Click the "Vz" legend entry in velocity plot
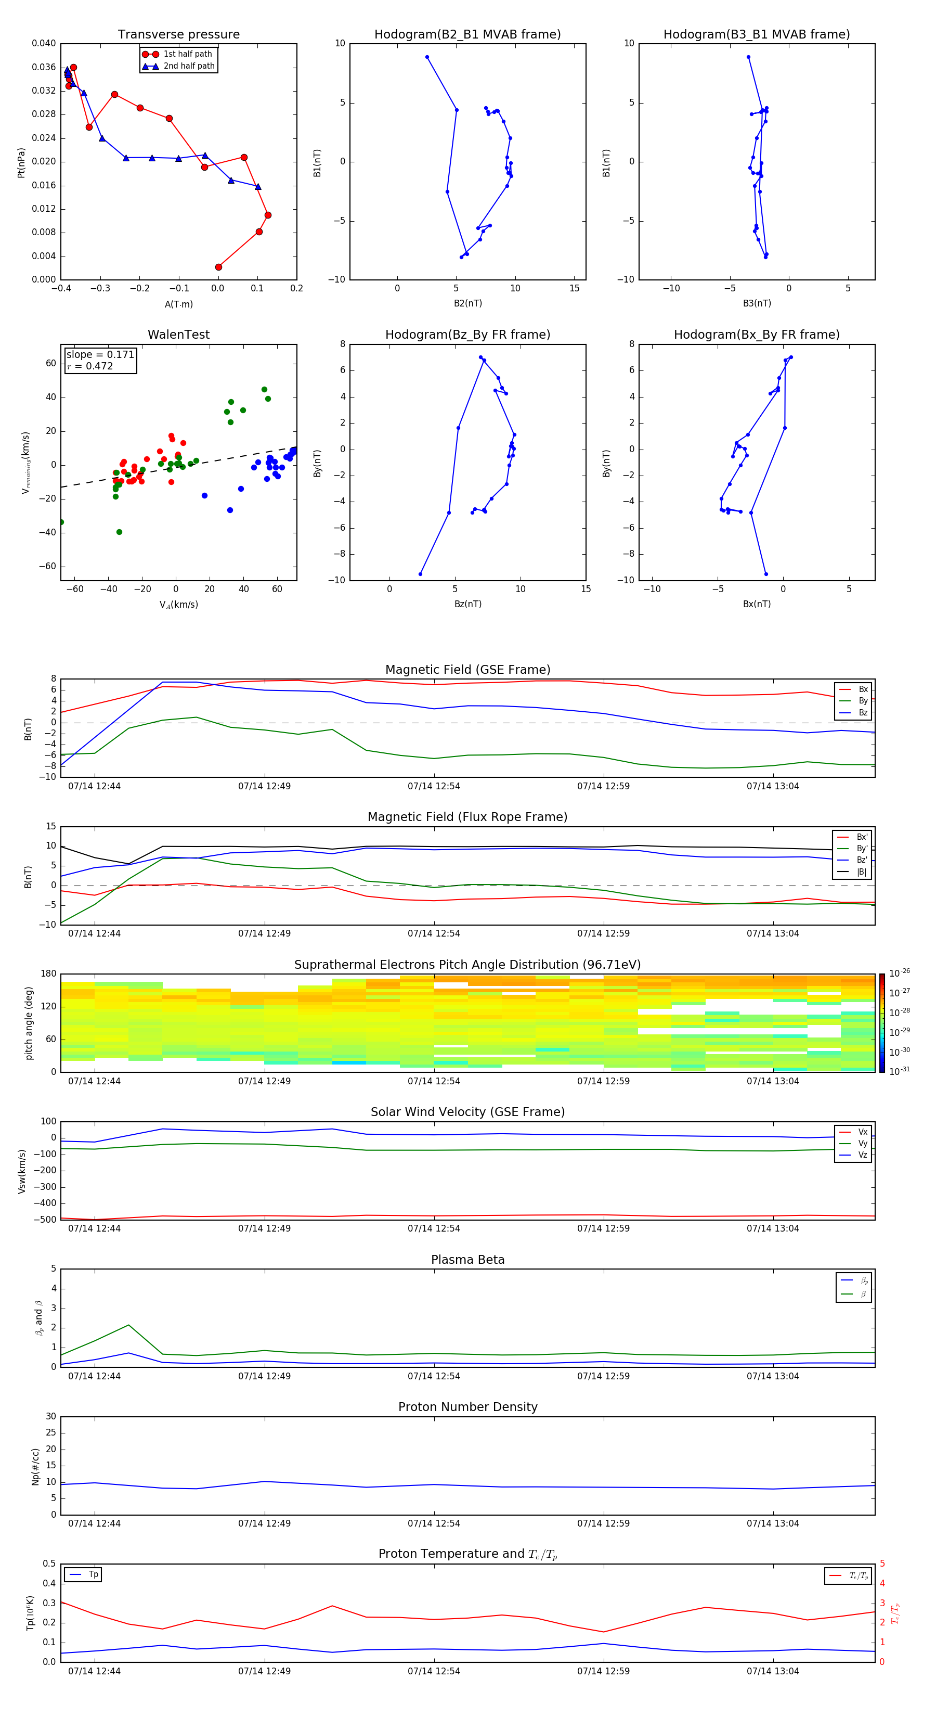This screenshot has height=1717, width=936. pos(853,1155)
